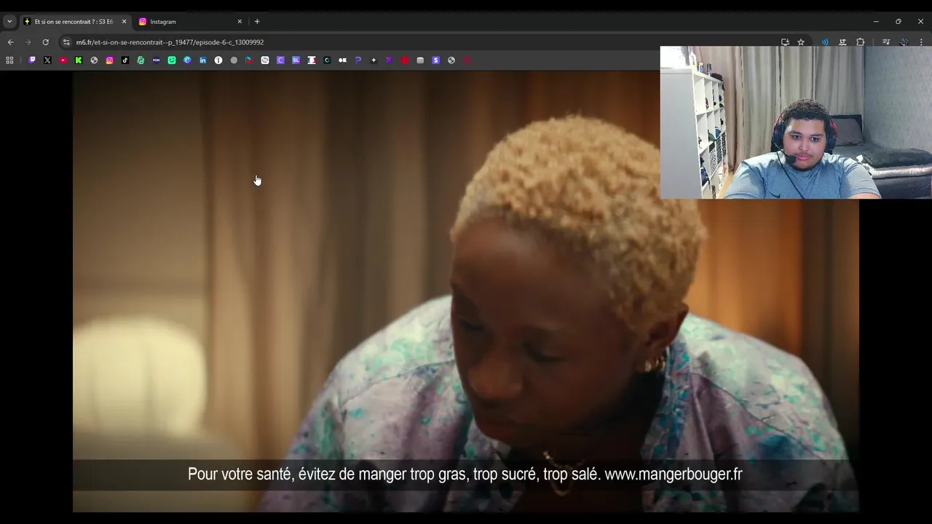Open the Twitch bookmark
This screenshot has height=524, width=932.
(32, 60)
